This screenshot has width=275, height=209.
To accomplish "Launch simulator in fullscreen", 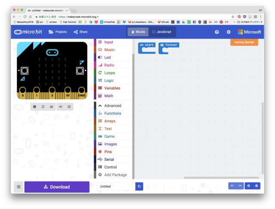I will click(69, 107).
